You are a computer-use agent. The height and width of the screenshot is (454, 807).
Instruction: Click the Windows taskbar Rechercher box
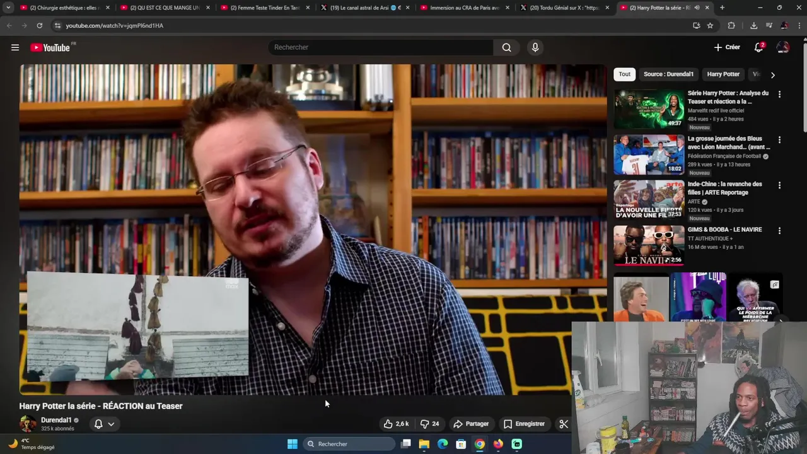349,444
